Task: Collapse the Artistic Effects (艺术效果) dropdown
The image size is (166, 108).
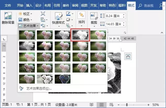Action: point(28,26)
